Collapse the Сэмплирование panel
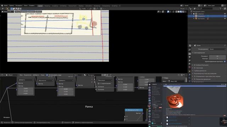The width and height of the screenshot is (227, 127). tap(199, 53)
